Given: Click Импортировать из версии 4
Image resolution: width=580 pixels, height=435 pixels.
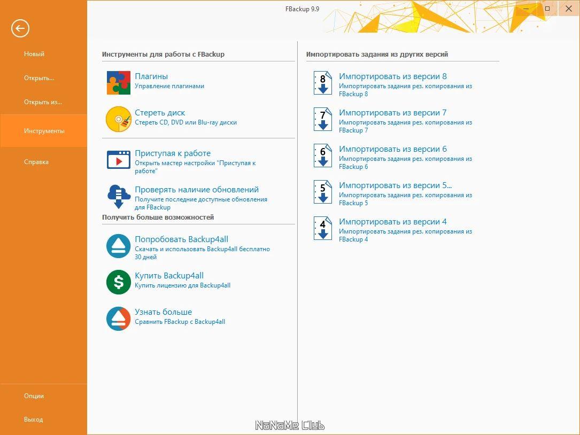Looking at the screenshot, I should pos(393,222).
